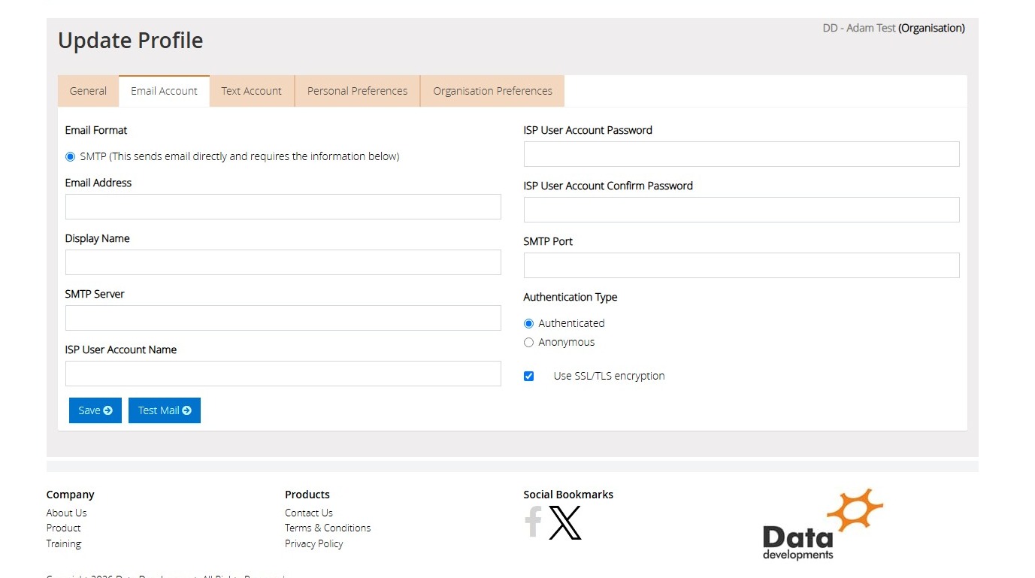This screenshot has width=1035, height=578.
Task: Click the Authentication Type label
Action: pyautogui.click(x=570, y=297)
